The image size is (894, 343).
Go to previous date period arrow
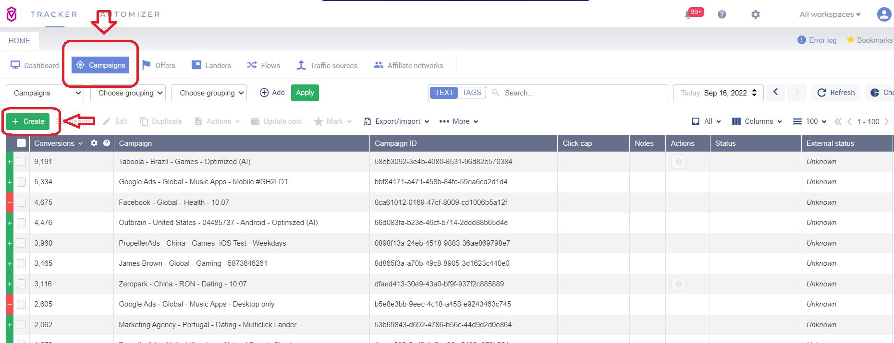point(776,92)
